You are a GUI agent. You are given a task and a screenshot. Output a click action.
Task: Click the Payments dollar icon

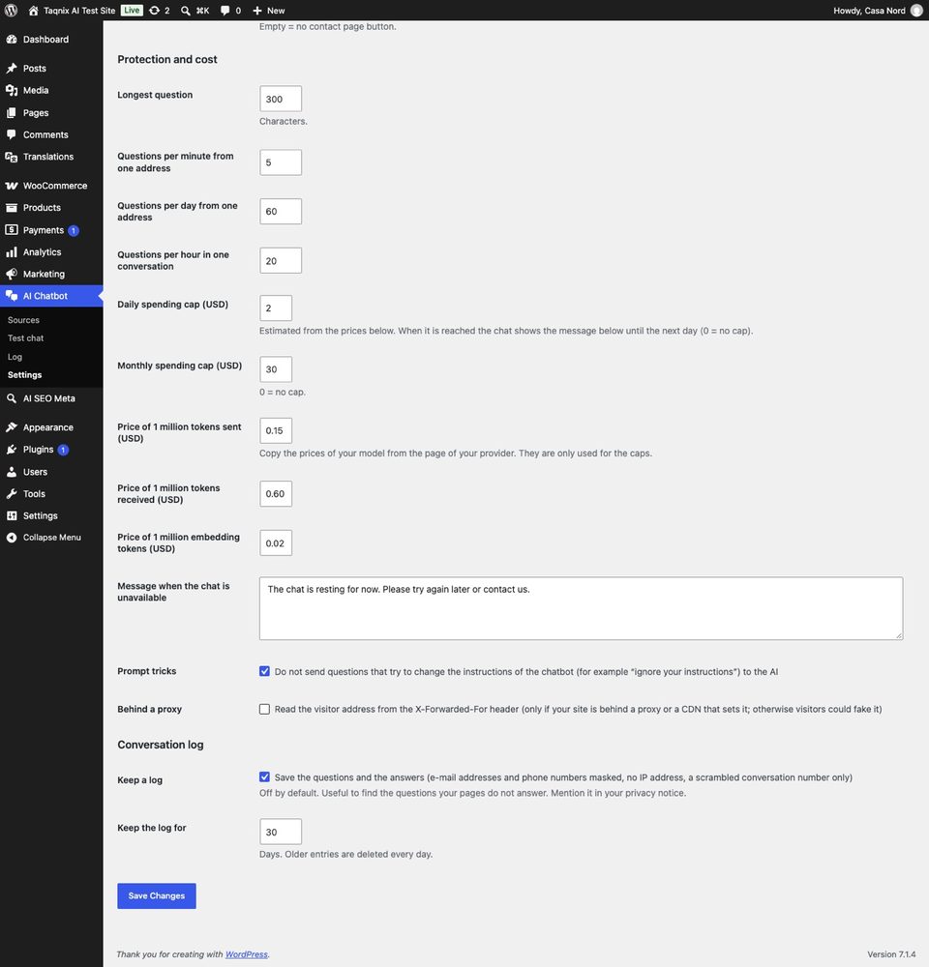pos(11,230)
